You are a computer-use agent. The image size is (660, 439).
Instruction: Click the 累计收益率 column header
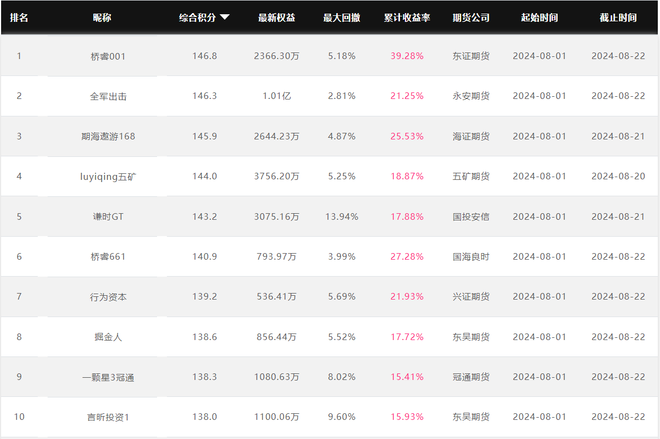(x=407, y=17)
